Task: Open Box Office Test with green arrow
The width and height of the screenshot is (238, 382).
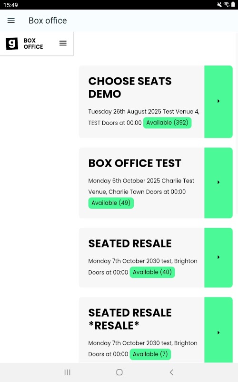Action: pos(218,182)
